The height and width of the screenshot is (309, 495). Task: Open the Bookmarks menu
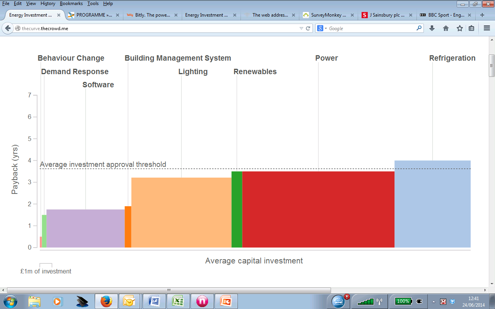pos(72,3)
